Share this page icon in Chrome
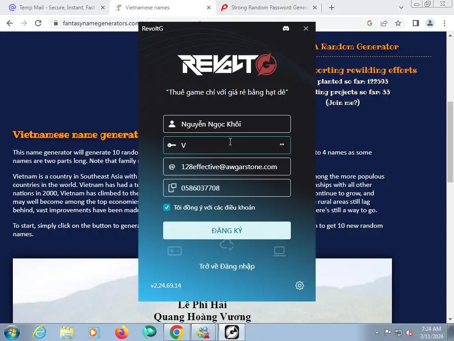 click(384, 23)
